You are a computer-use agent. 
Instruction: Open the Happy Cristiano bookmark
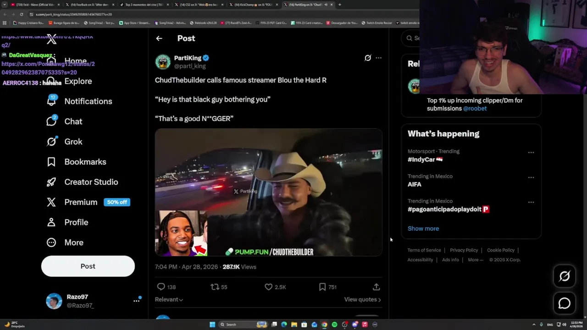(28, 23)
